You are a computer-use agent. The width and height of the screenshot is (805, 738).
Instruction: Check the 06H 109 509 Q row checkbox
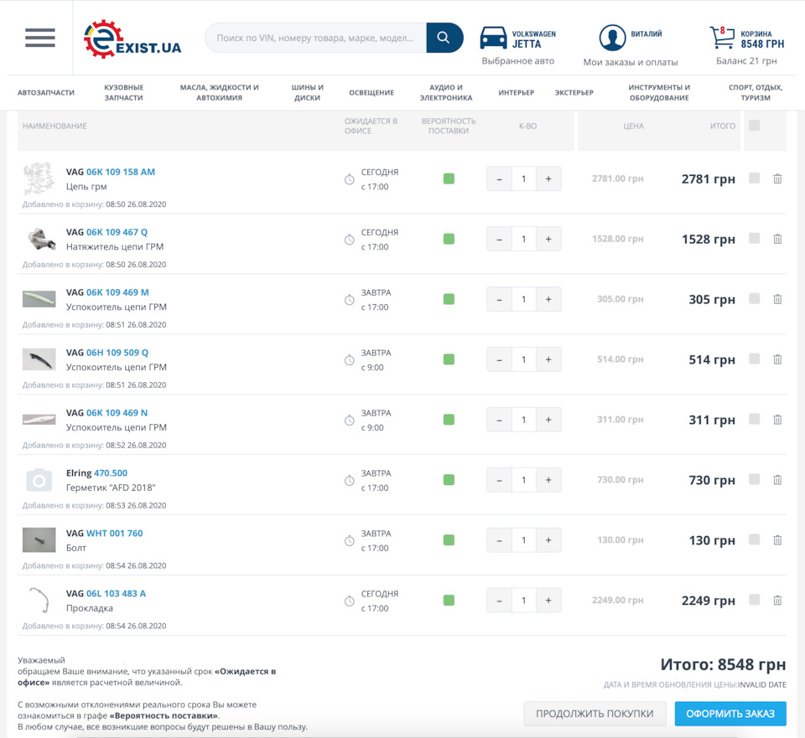coord(754,359)
